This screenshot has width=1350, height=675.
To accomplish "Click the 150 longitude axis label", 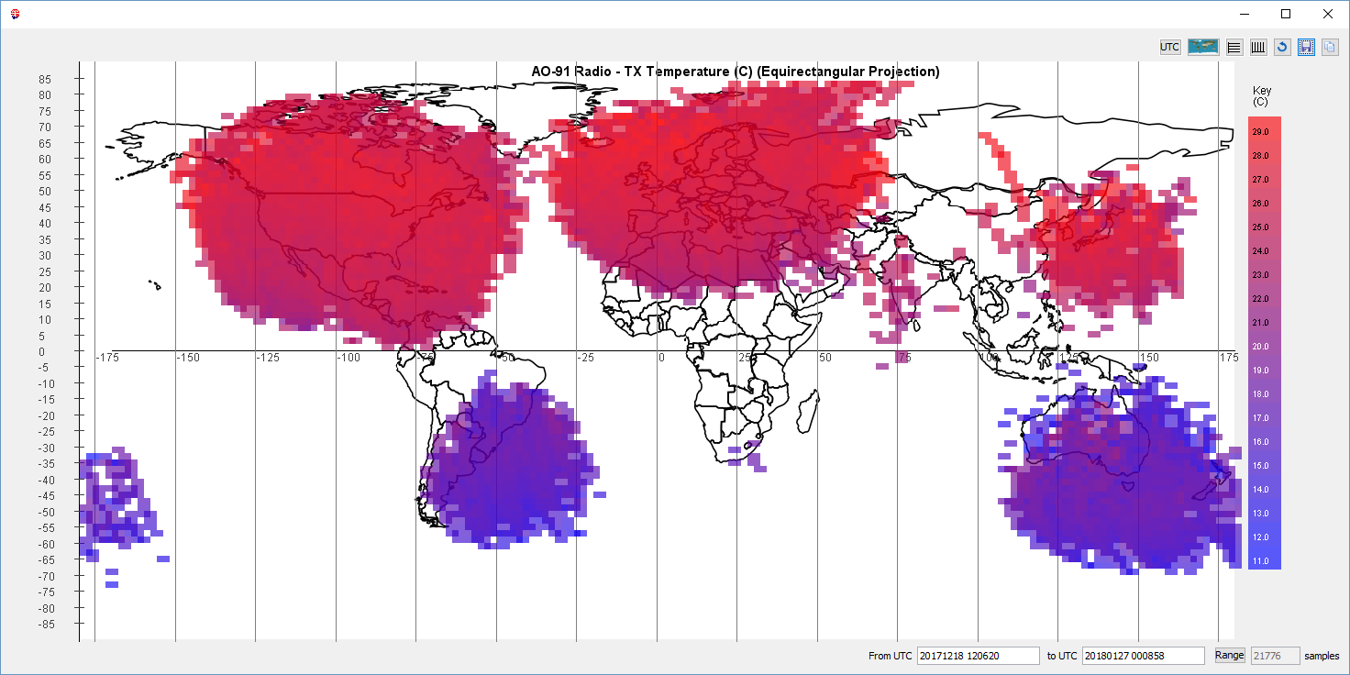I will point(1148,358).
